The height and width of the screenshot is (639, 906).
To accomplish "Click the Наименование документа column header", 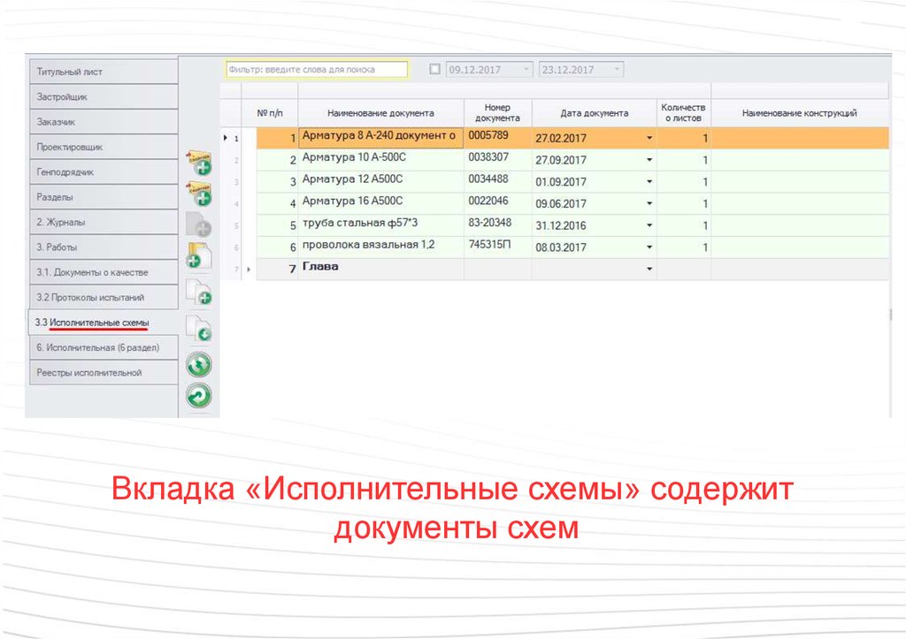I will (x=380, y=113).
